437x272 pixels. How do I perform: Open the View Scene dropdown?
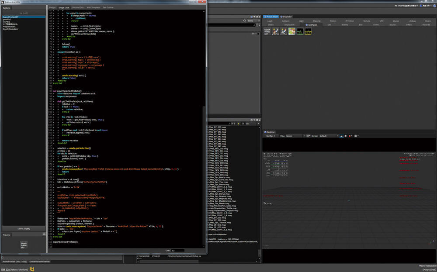[x=295, y=136]
